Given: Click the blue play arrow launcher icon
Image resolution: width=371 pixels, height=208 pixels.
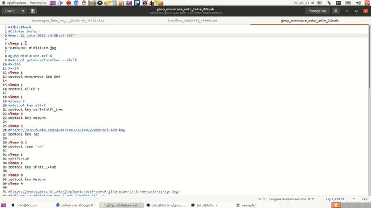Looking at the screenshot, I should 60,3.
